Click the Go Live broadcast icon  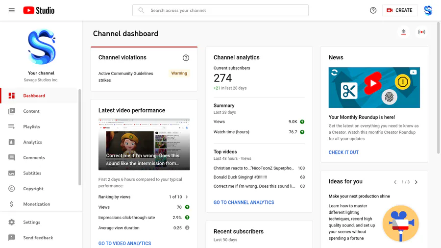click(x=421, y=32)
